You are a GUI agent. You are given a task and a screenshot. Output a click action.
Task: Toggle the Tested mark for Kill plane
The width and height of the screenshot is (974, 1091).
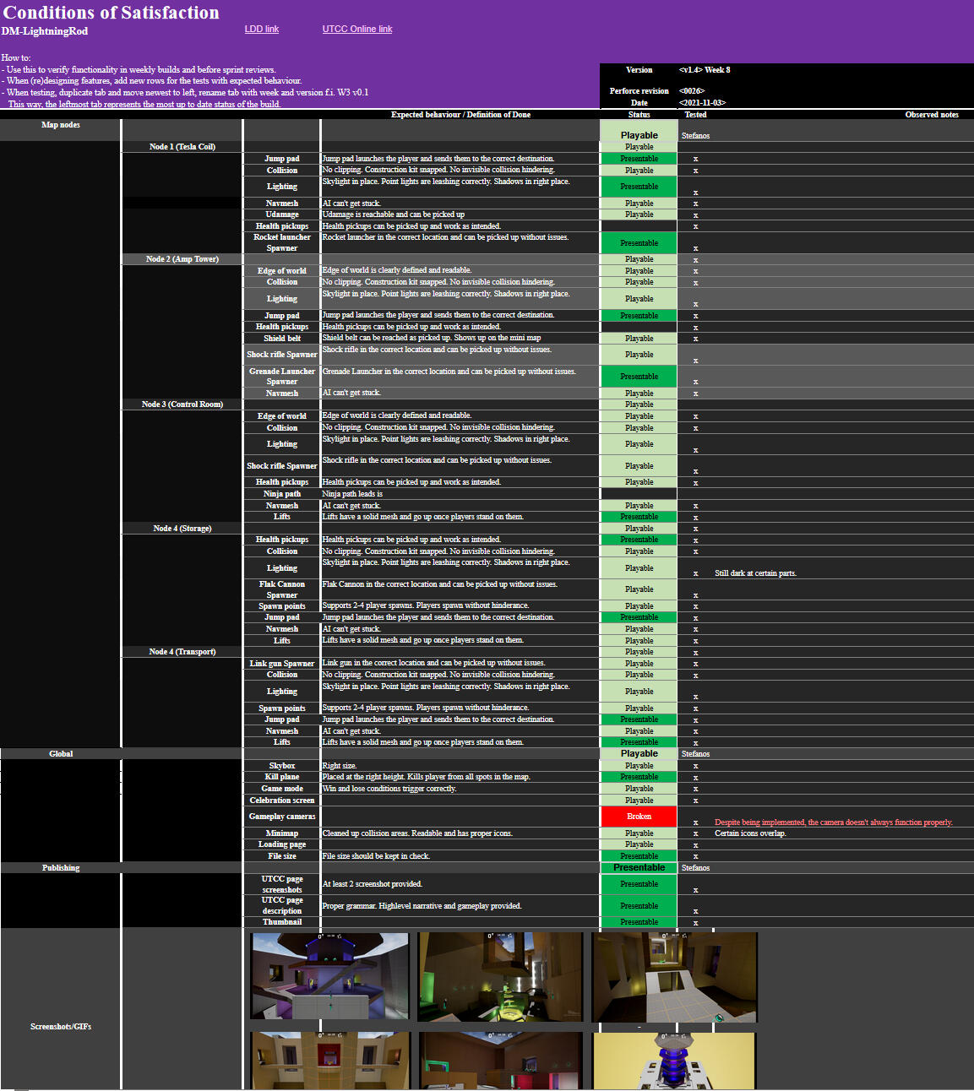click(x=695, y=777)
